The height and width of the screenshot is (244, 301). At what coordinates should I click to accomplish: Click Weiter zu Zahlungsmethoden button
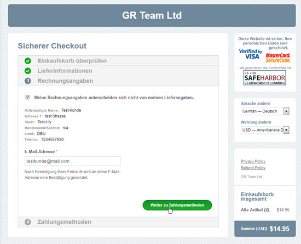point(177,205)
